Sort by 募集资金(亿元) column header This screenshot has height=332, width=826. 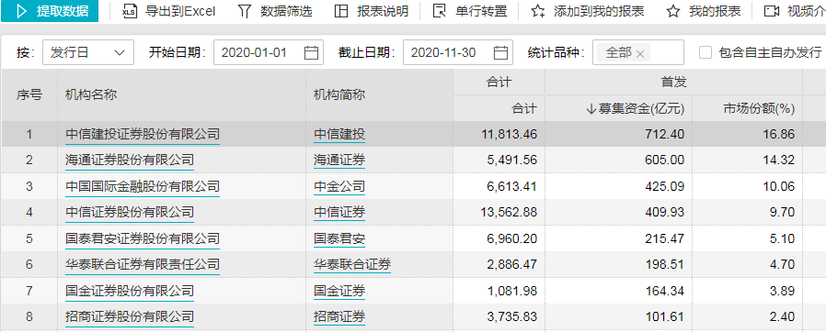click(x=635, y=109)
